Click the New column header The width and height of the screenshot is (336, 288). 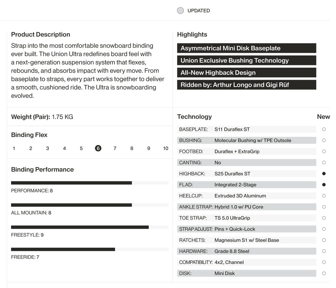tap(323, 117)
